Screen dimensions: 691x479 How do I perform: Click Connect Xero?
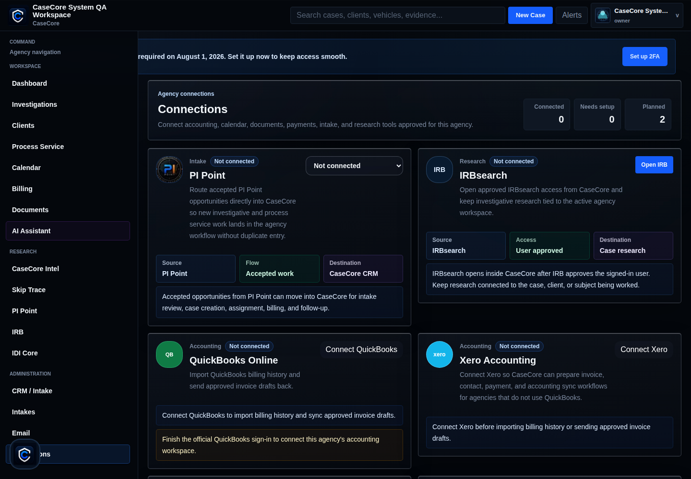point(643,350)
